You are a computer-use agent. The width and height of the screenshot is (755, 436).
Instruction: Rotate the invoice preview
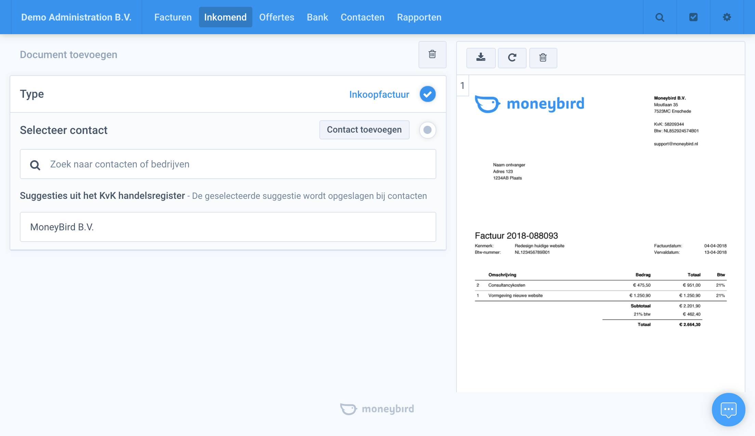pyautogui.click(x=512, y=57)
